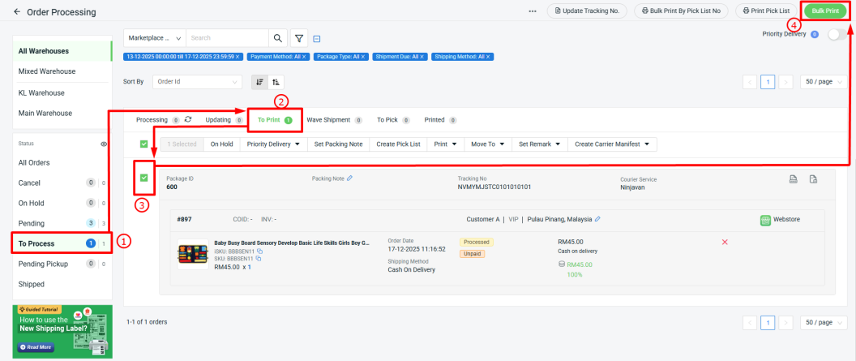This screenshot has height=361, width=856.
Task: Switch to the Wave Shipment tab
Action: pyautogui.click(x=333, y=119)
